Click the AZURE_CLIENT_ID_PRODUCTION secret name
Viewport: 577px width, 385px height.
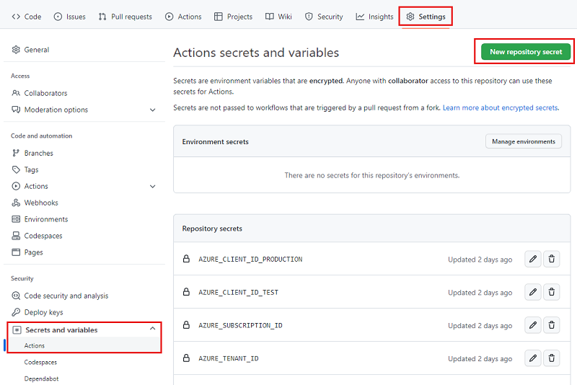click(x=250, y=260)
